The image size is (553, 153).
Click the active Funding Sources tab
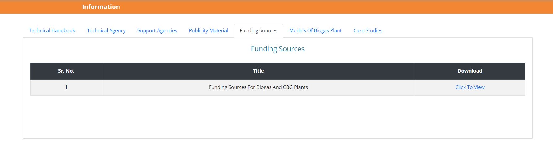coord(259,30)
